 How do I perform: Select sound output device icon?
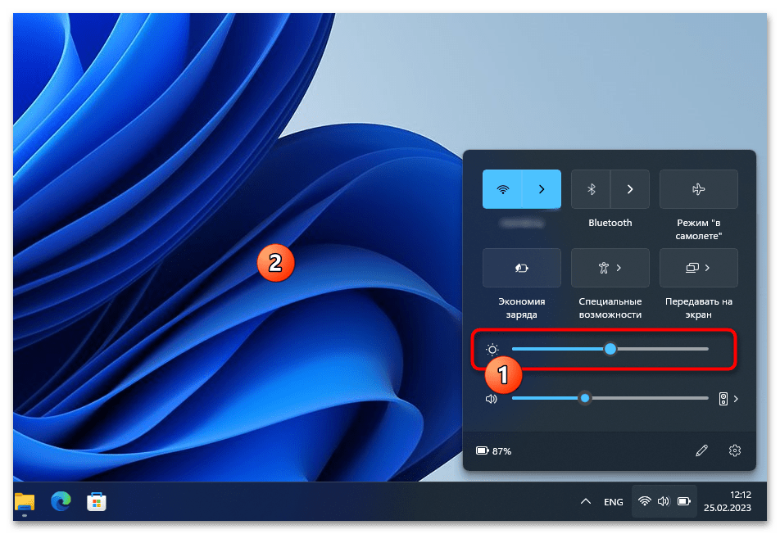pyautogui.click(x=727, y=399)
